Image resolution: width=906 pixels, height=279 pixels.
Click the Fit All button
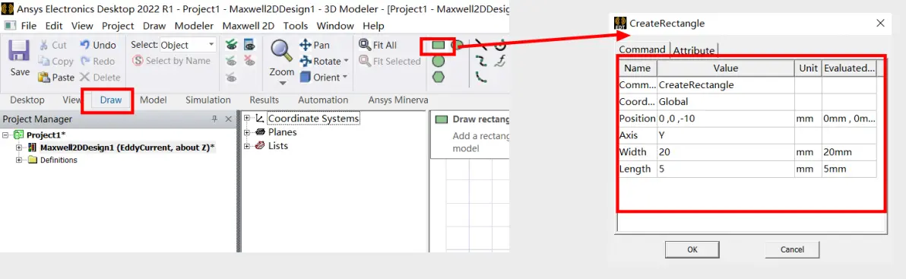pyautogui.click(x=378, y=45)
